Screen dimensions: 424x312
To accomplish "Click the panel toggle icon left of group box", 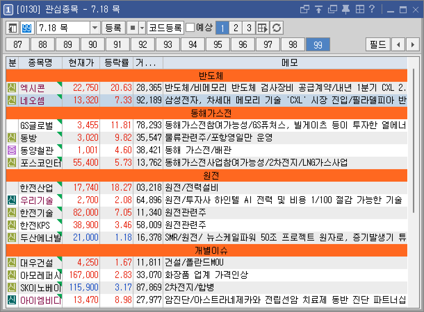I will (x=13, y=28).
